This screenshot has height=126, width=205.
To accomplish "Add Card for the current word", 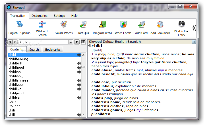I will tap(141, 27).
